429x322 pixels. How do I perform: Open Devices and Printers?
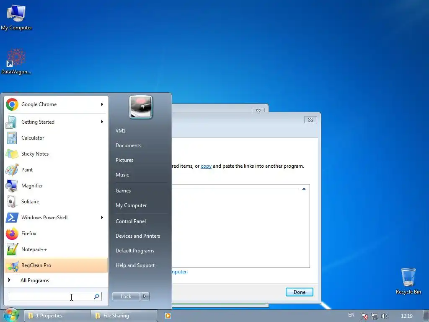pyautogui.click(x=137, y=236)
